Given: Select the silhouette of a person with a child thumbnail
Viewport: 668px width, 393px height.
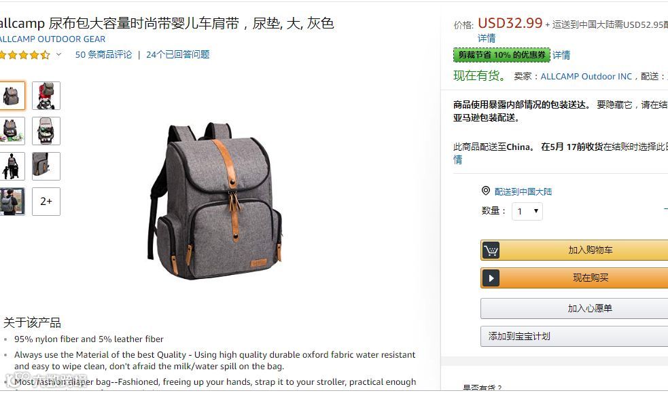Looking at the screenshot, I should click(12, 166).
